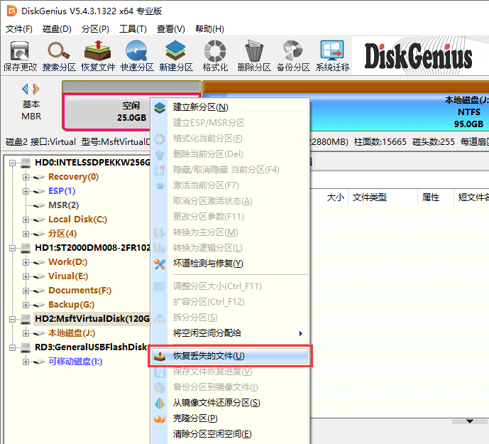
Task: Click the icon beside 从镜像文件还原分区
Action: (x=160, y=403)
